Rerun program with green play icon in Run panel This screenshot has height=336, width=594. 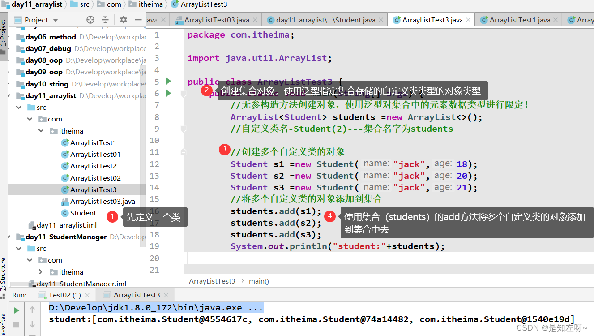point(16,310)
